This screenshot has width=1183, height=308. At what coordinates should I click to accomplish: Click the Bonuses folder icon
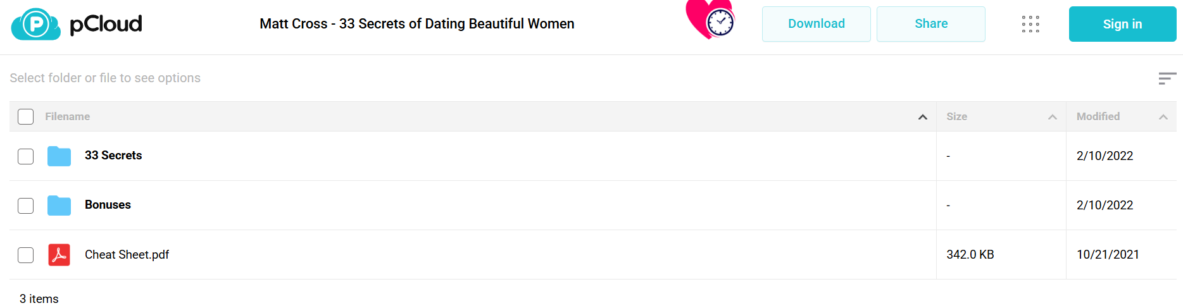click(x=59, y=206)
